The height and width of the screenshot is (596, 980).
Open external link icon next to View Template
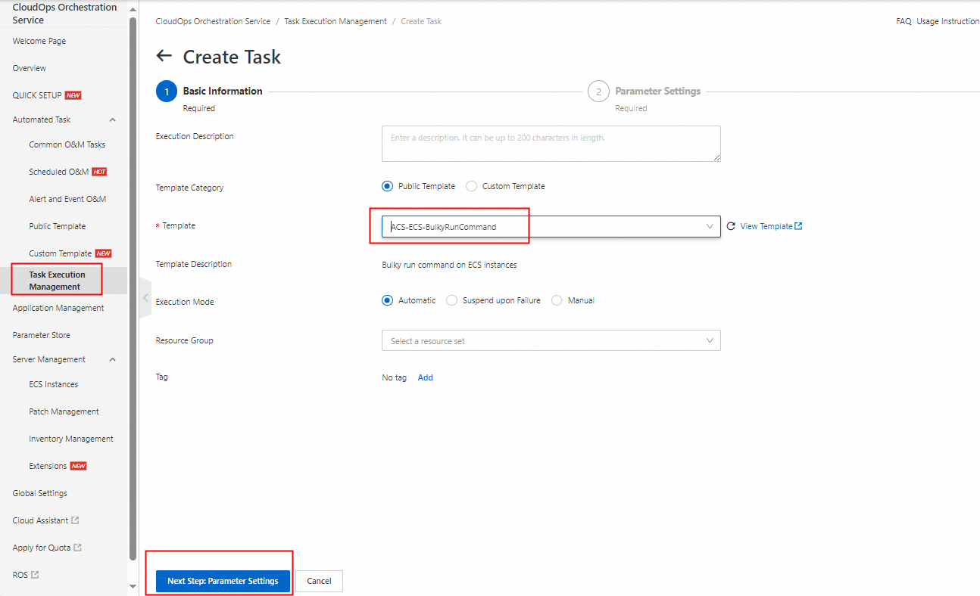(798, 226)
